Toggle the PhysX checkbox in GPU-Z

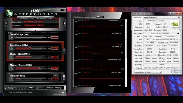(160, 68)
